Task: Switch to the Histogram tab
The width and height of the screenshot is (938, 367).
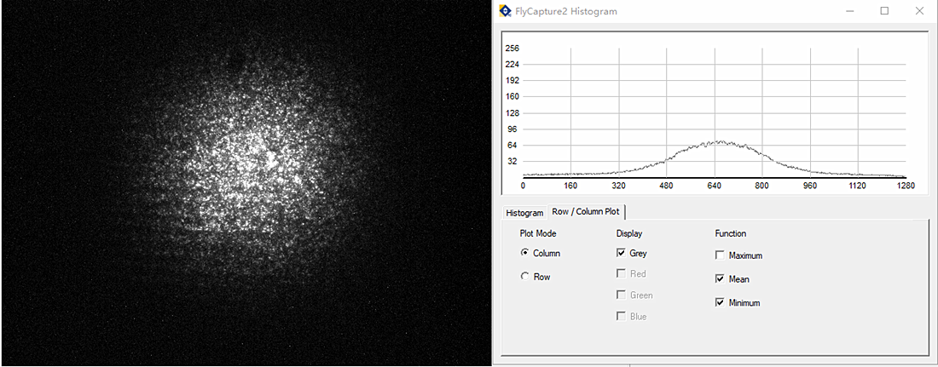Action: coord(524,213)
